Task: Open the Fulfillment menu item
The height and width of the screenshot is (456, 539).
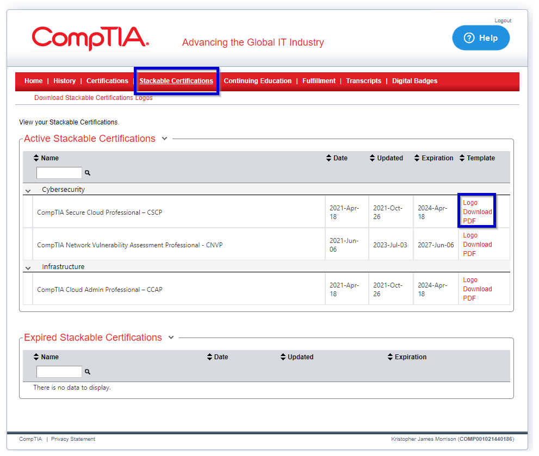Action: (319, 81)
